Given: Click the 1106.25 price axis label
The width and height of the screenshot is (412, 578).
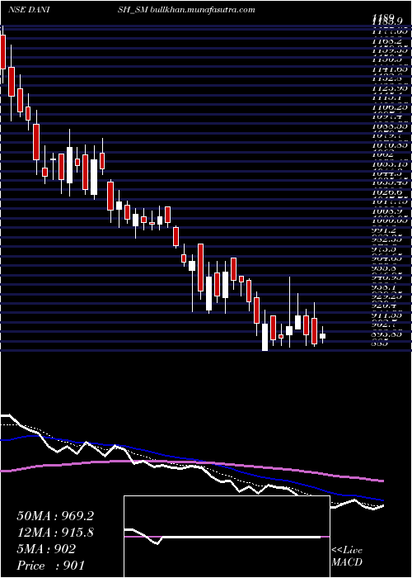Looking at the screenshot, I should [390, 107].
